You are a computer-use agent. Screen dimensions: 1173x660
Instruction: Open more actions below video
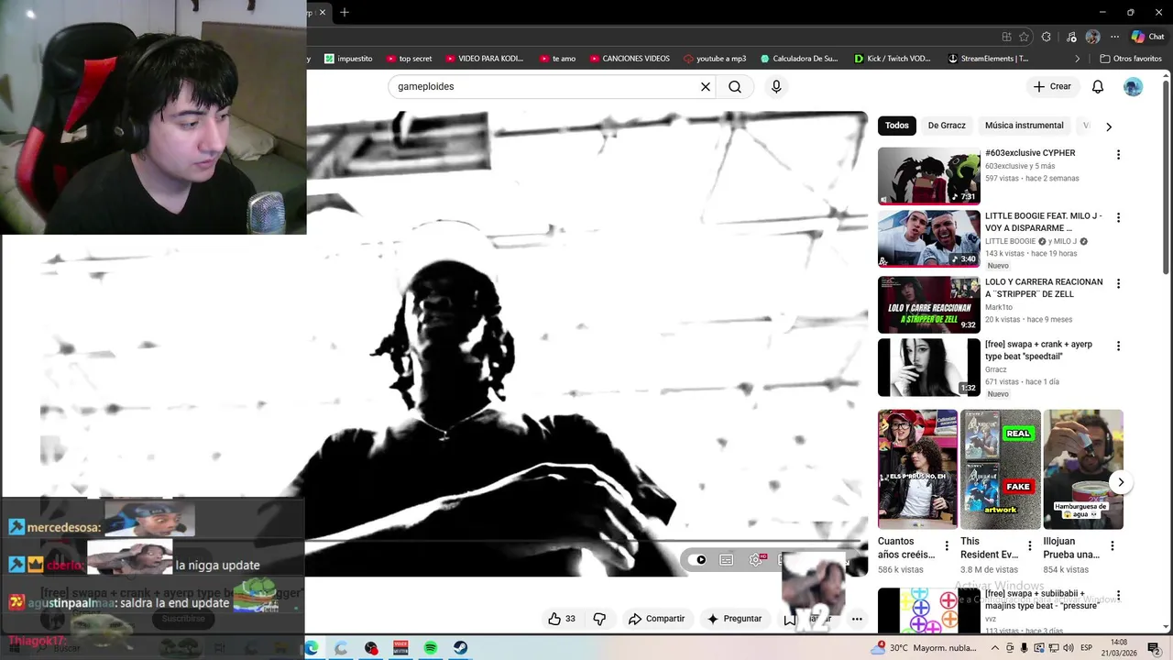(x=857, y=619)
